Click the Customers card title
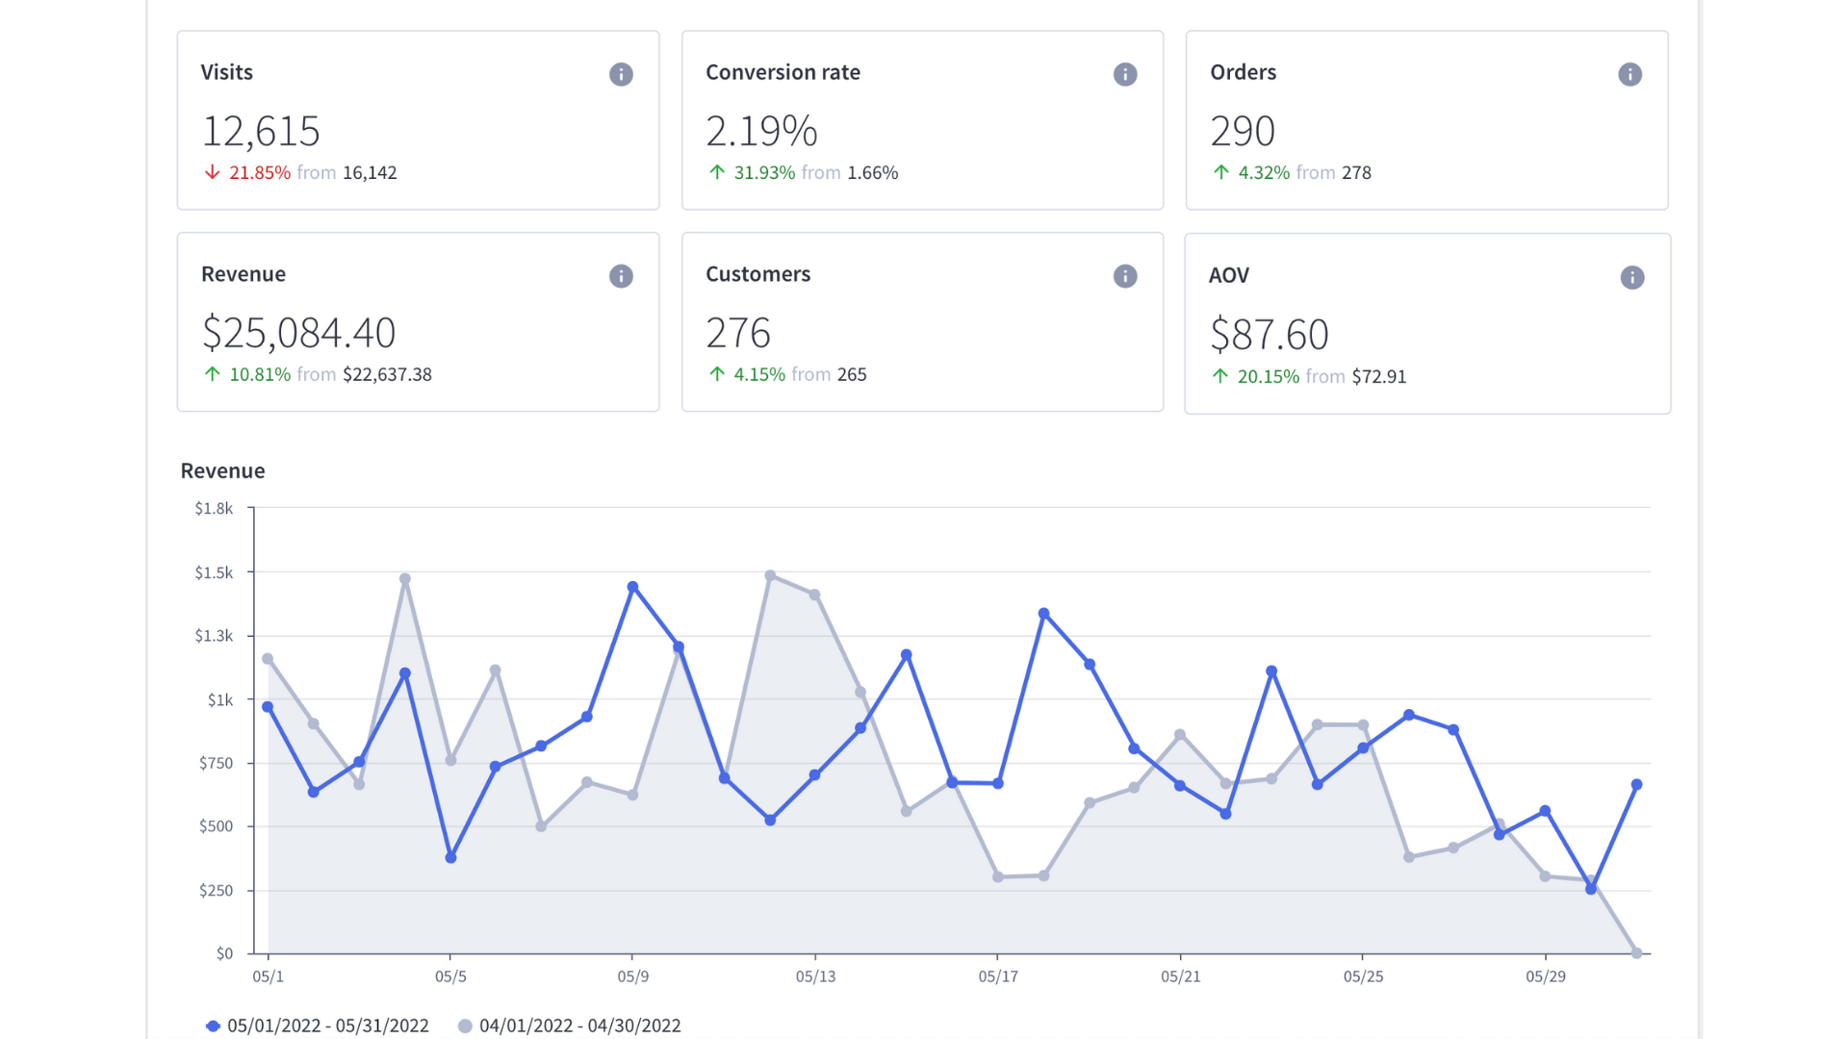This screenshot has height=1039, width=1848. click(x=757, y=274)
